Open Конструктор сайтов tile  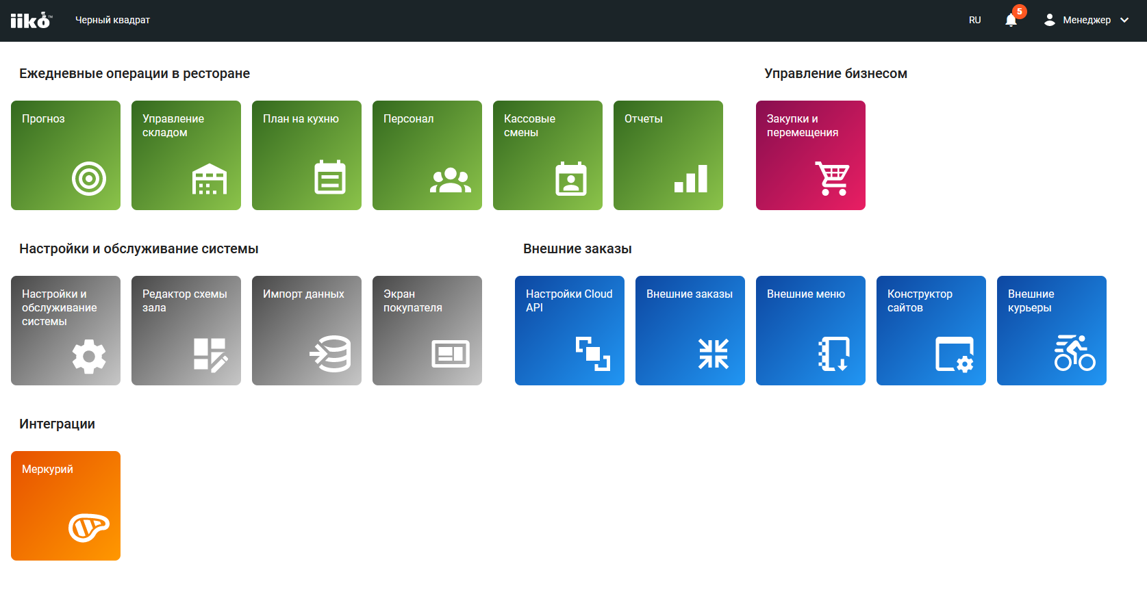tap(931, 331)
